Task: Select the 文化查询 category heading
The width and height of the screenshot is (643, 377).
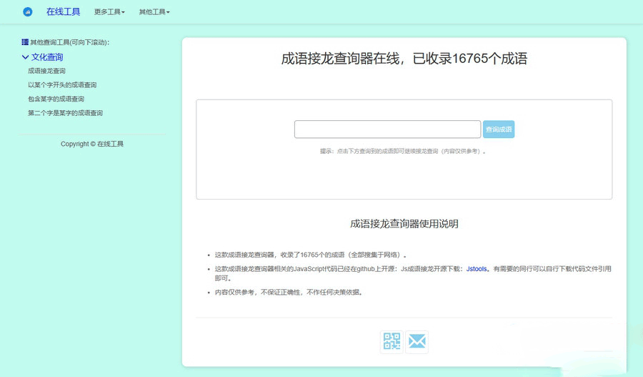Action: [x=47, y=57]
